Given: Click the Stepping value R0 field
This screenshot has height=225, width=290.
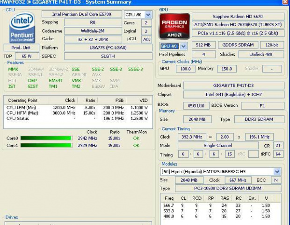Looking at the screenshot, I should coord(93,22).
